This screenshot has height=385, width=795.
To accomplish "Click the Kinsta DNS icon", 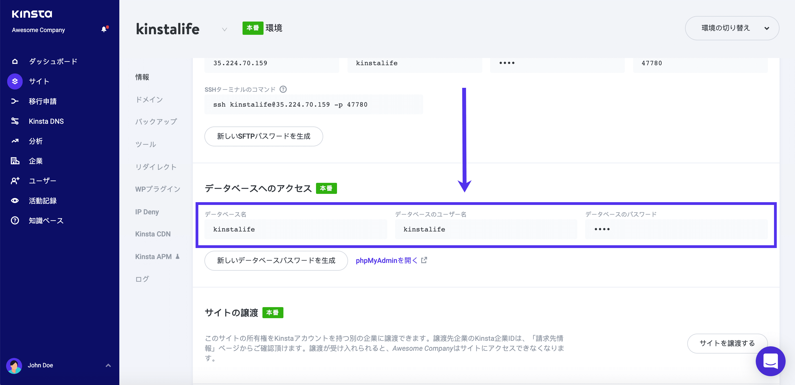I will tap(15, 121).
